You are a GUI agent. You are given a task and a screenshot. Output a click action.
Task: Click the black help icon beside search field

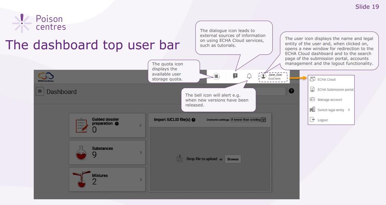[291, 91]
